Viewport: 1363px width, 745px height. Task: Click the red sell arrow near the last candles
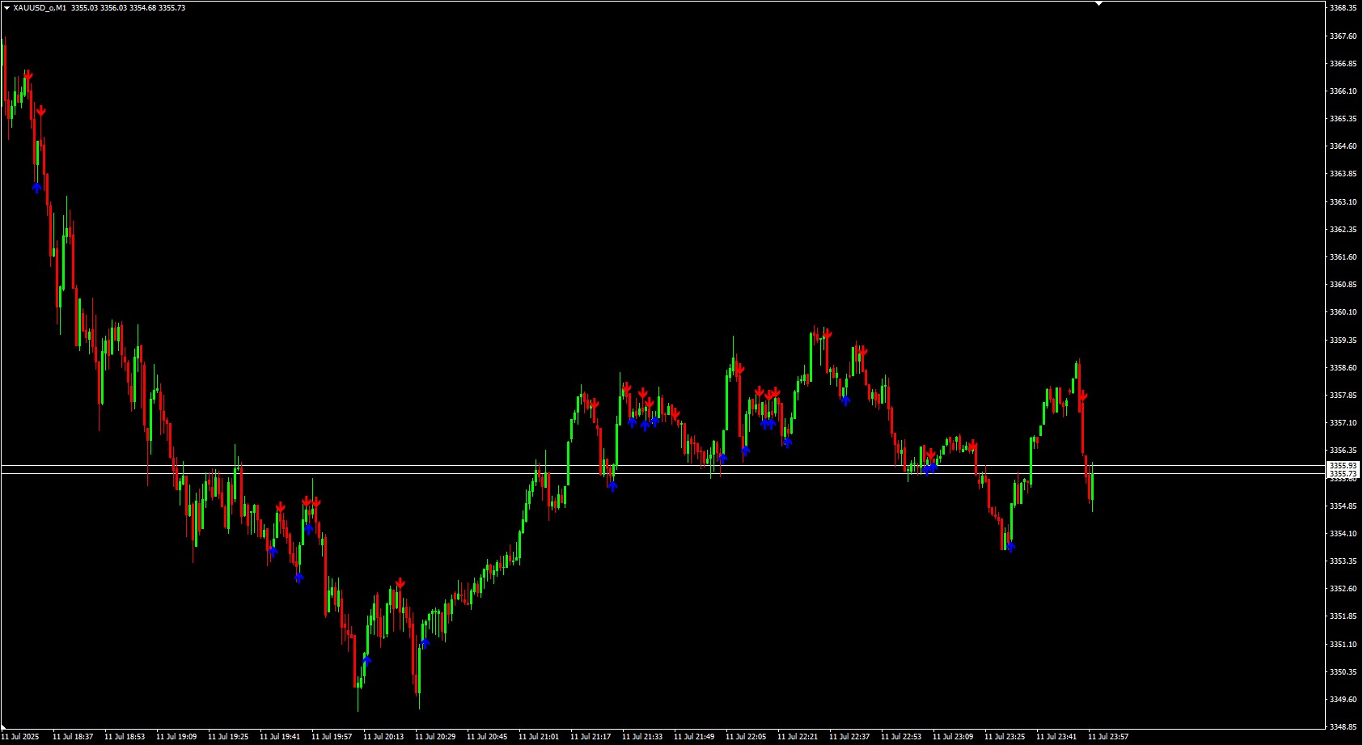click(x=1083, y=396)
